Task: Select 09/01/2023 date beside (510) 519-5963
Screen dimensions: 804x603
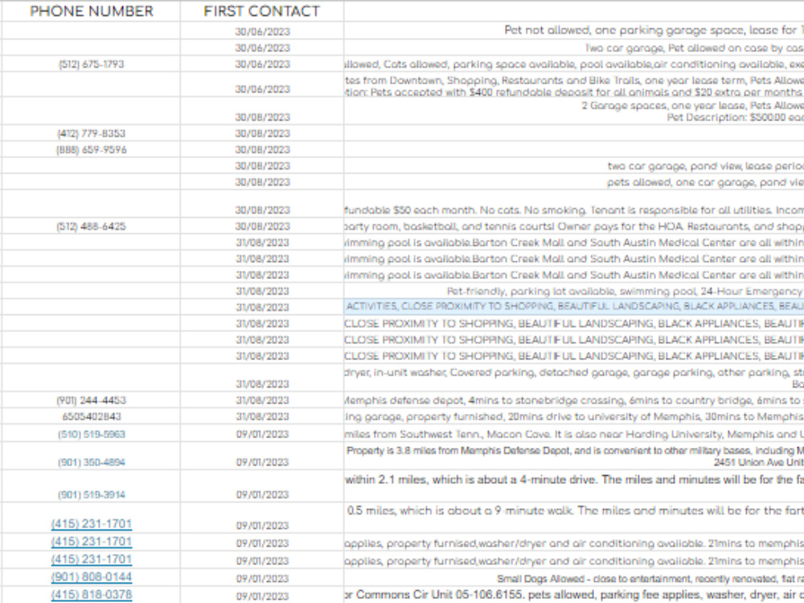Action: click(263, 434)
